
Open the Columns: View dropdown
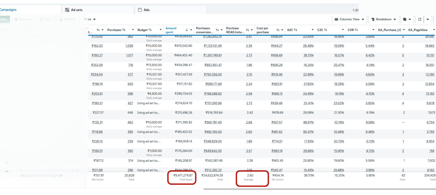click(349, 19)
